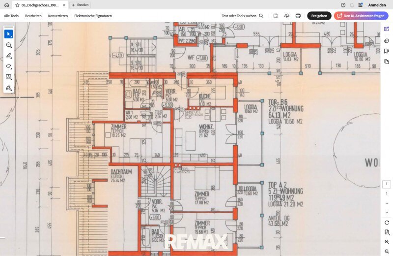Screen dimensions: 393x256
Task: Ask the KI-Assistenten button
Action: click(361, 16)
